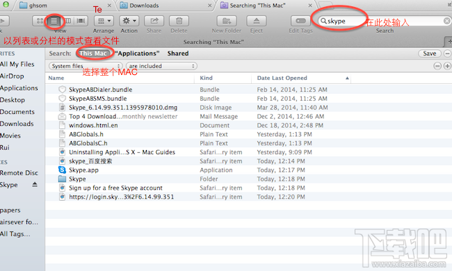
Task: Select Uninstalling Appli...Mac Guides item
Action: 122,152
